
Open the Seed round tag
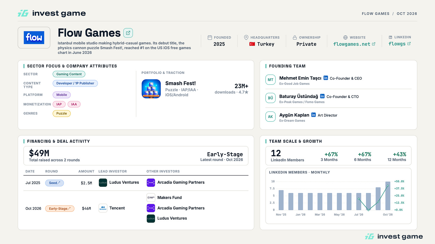pos(54,183)
